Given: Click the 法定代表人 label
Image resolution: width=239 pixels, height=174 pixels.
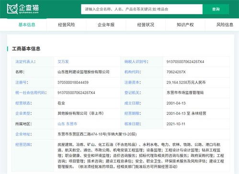Looking at the screenshot, I should pyautogui.click(x=25, y=61).
